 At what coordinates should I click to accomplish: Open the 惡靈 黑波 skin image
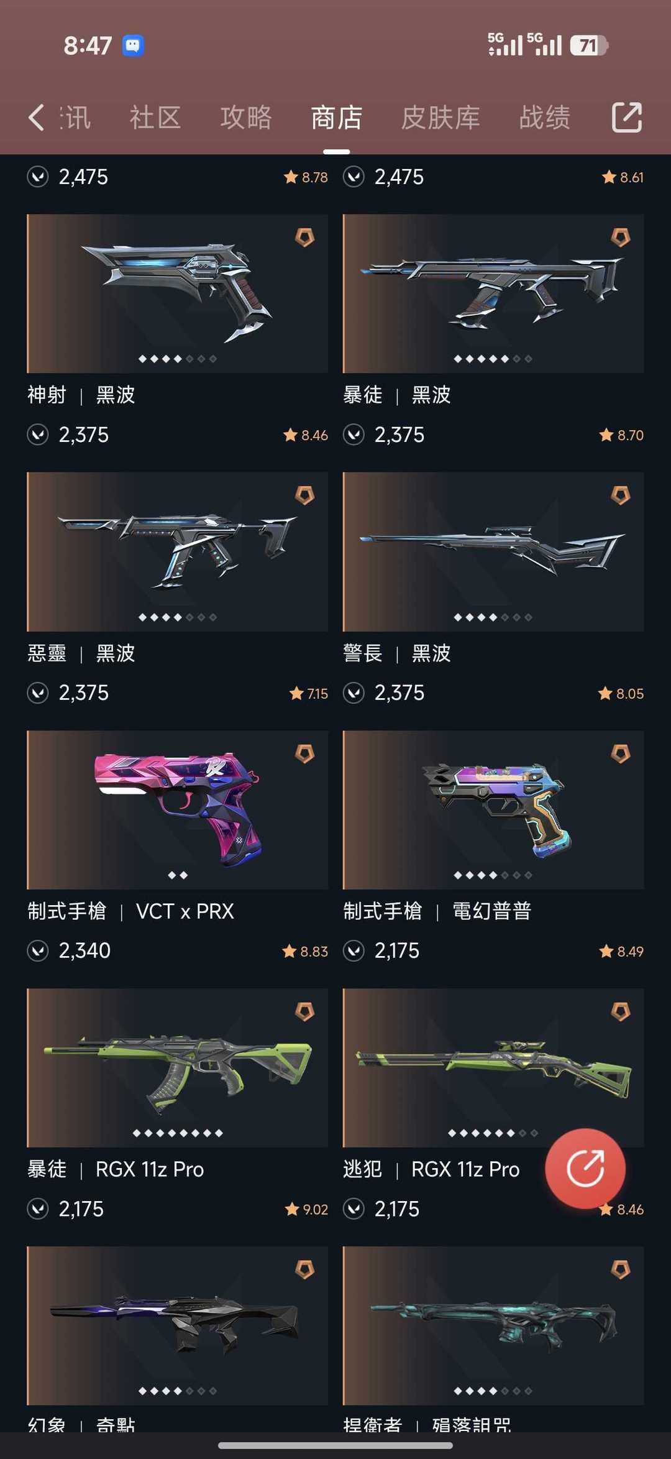[178, 551]
